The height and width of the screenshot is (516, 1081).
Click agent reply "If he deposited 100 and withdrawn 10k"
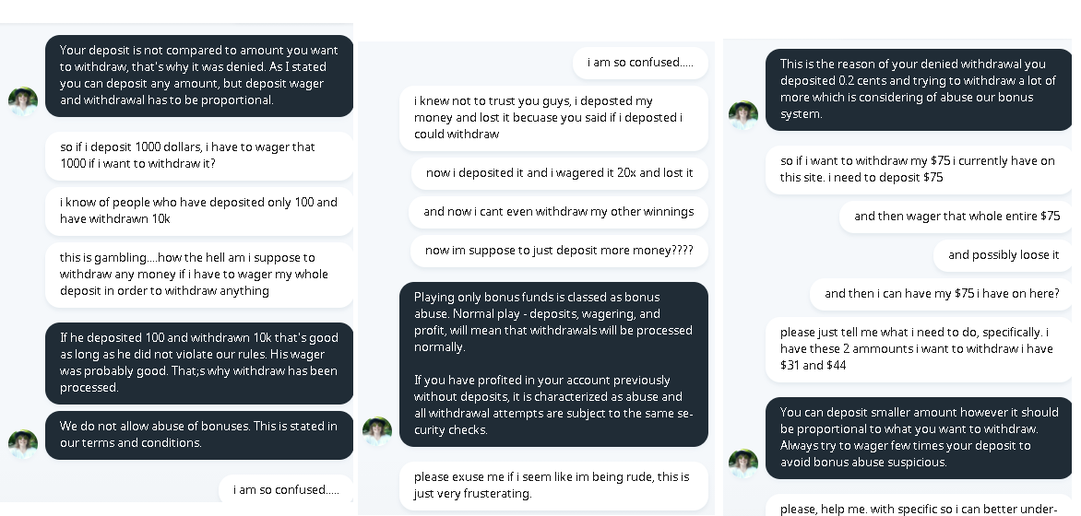click(x=199, y=363)
